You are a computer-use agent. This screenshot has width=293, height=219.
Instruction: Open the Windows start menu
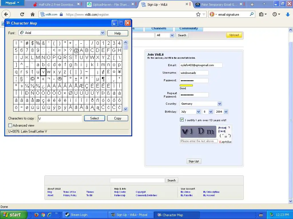pos(13,215)
